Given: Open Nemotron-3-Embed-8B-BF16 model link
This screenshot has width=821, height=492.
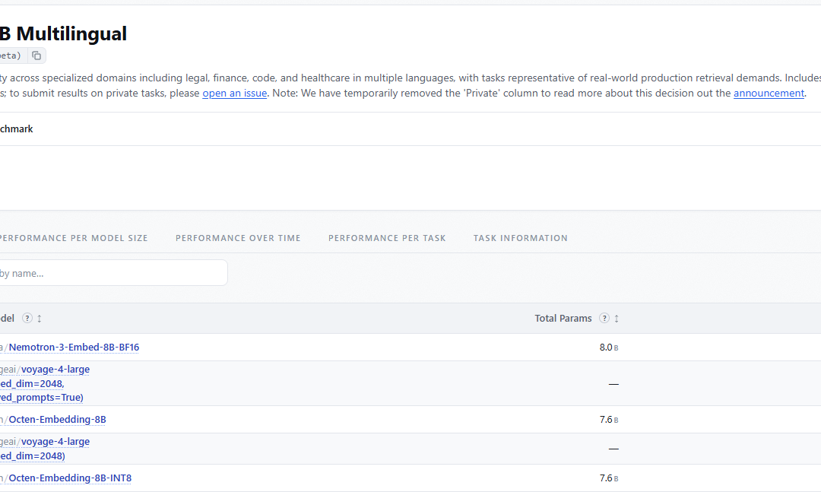Looking at the screenshot, I should tap(74, 348).
